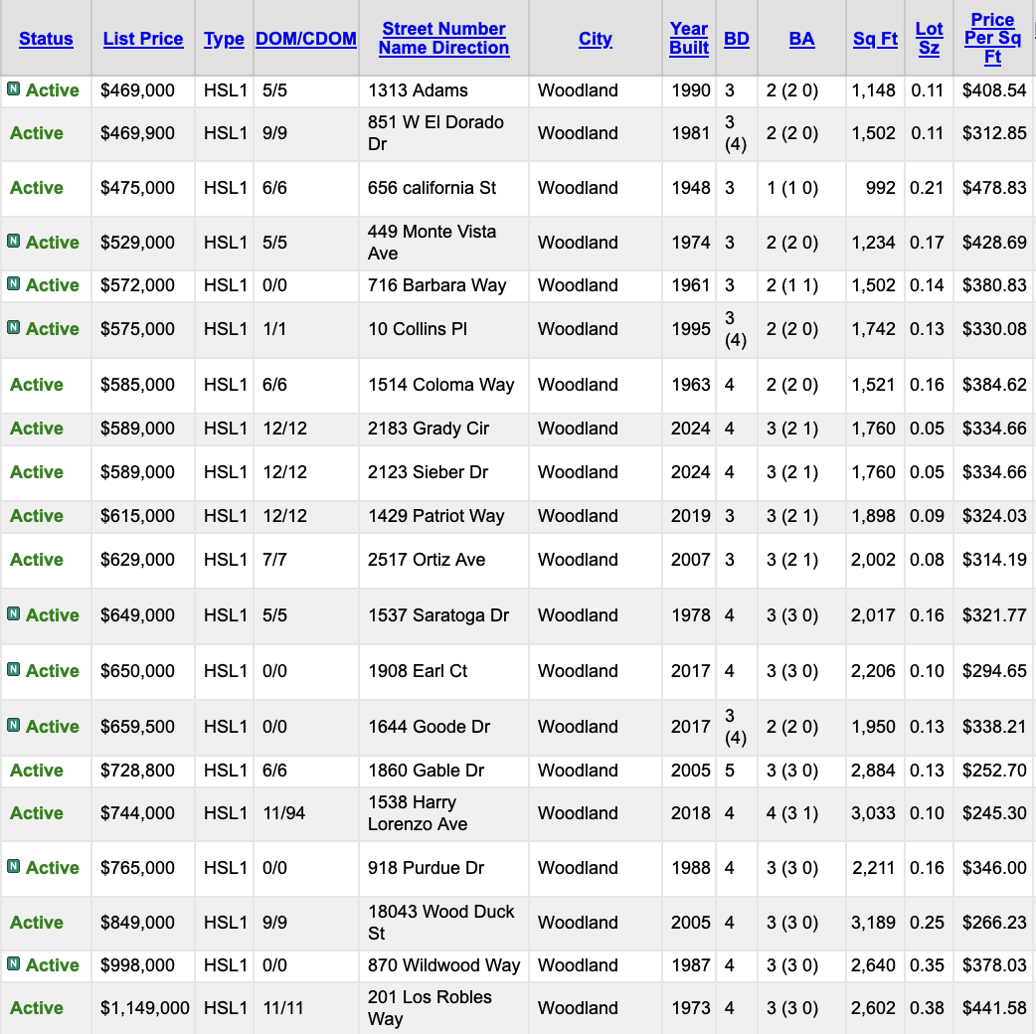Click the 4 (3 1) bathroom value
Screen dimensions: 1036x1034
coord(792,813)
